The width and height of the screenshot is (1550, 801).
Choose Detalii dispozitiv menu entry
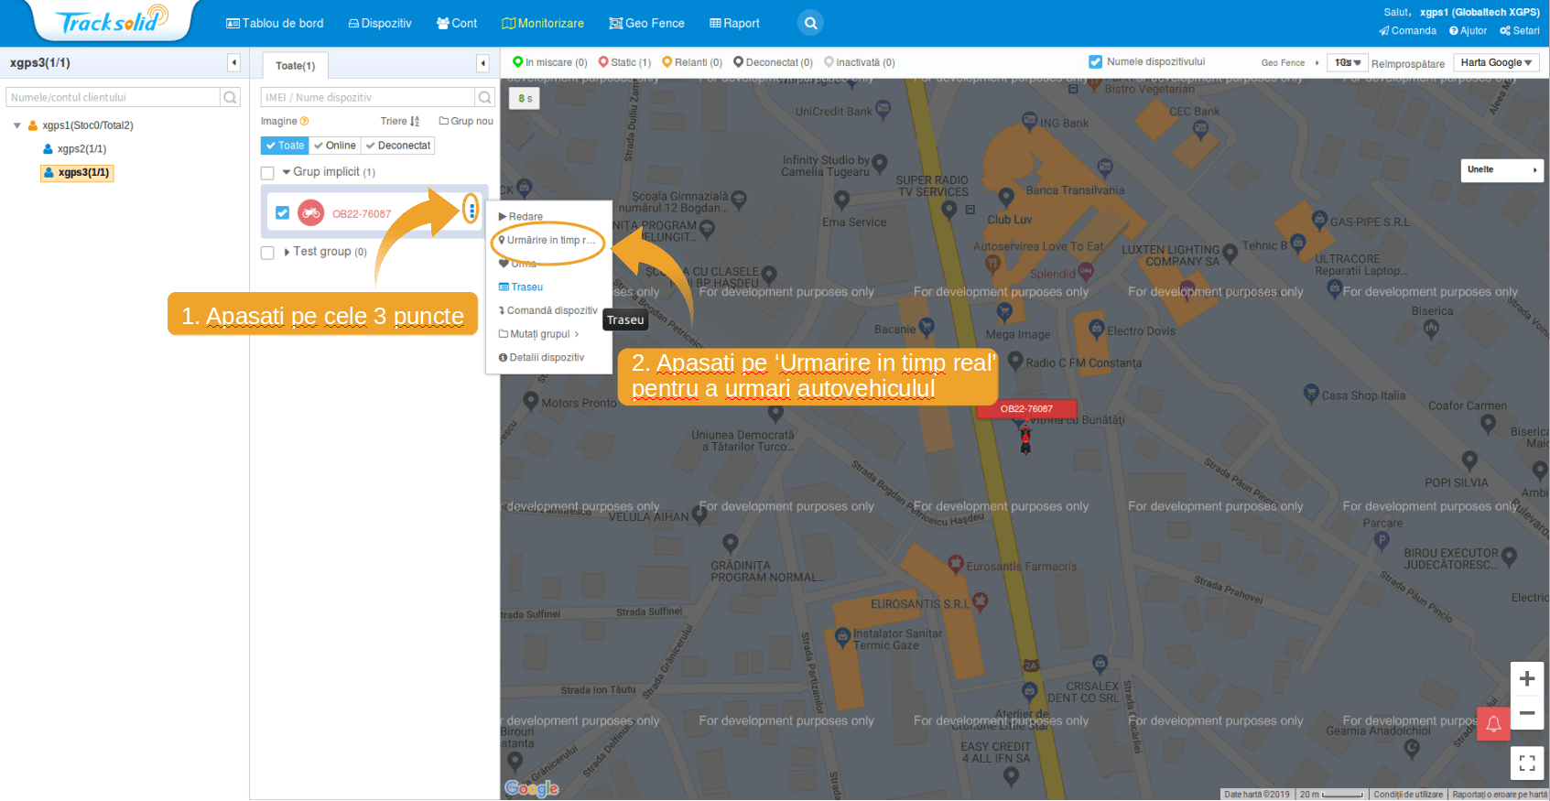[x=541, y=357]
